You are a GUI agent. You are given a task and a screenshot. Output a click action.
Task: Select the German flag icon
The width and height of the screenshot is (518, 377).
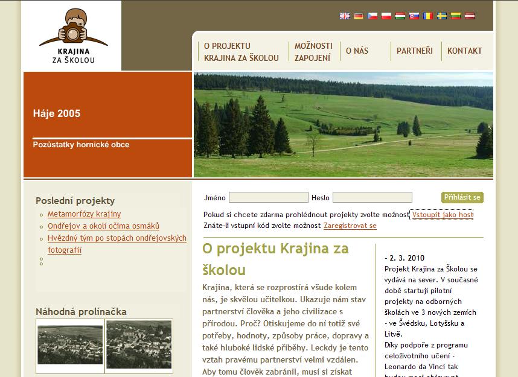click(359, 16)
